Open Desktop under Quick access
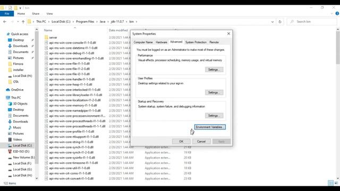Image resolution: width=340 pixels, height=191 pixels. 19,40
